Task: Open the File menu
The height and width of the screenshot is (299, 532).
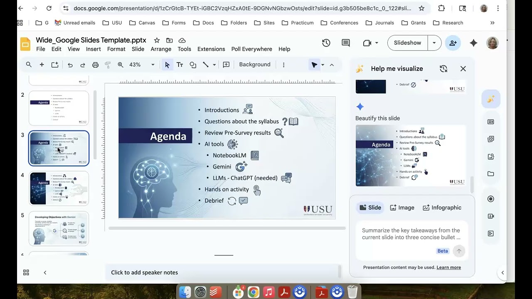Action: tap(41, 49)
